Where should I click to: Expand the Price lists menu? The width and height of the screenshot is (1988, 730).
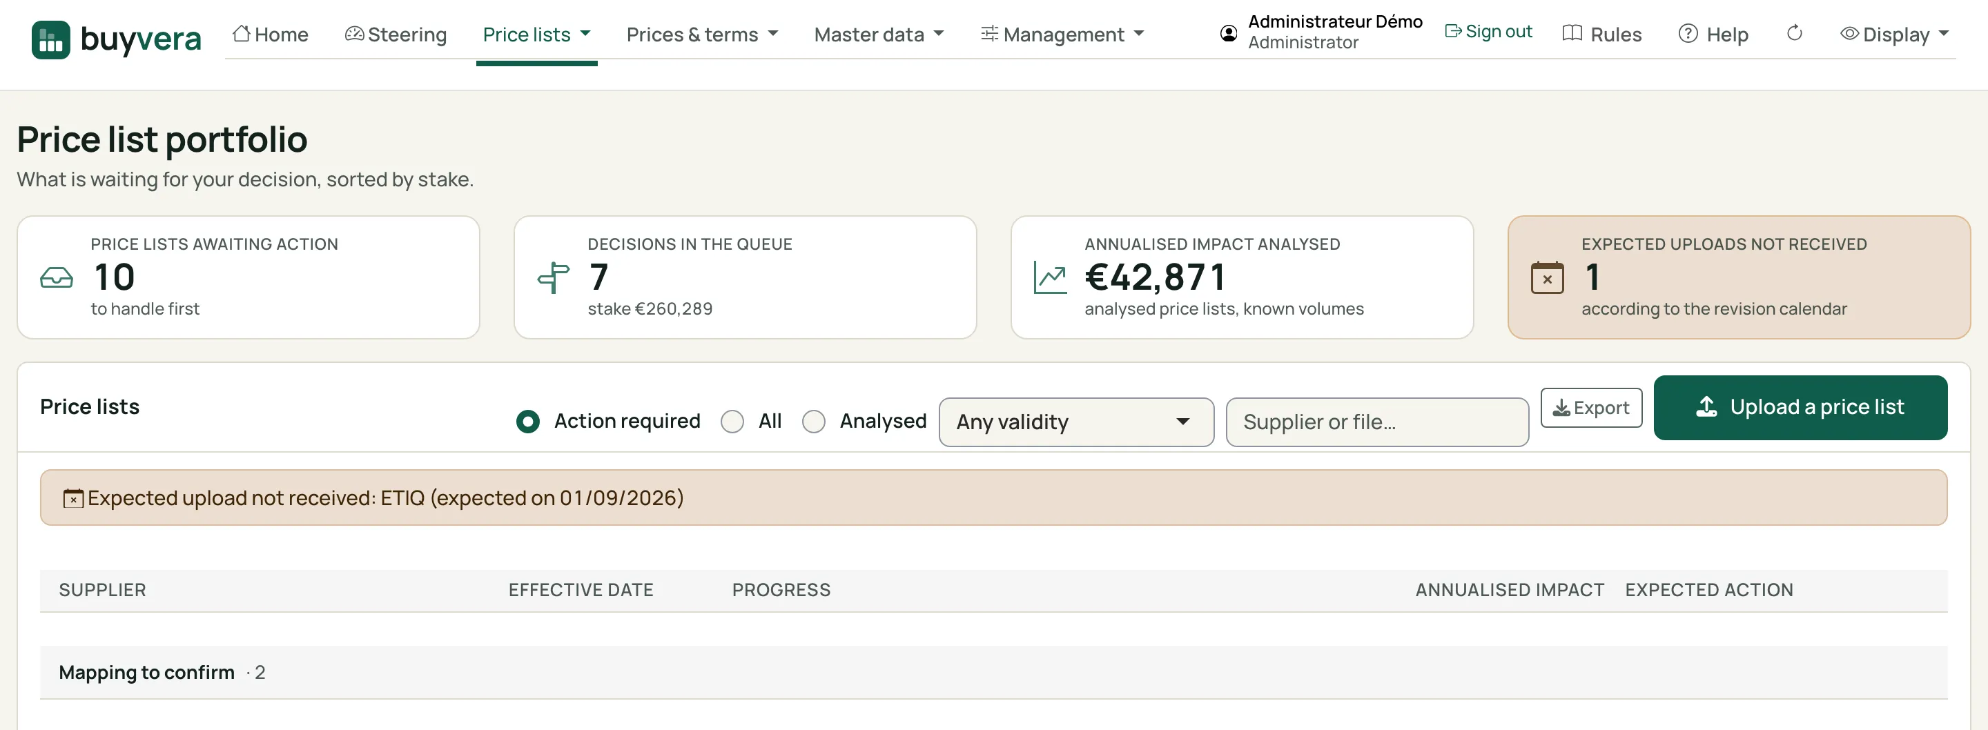[536, 34]
